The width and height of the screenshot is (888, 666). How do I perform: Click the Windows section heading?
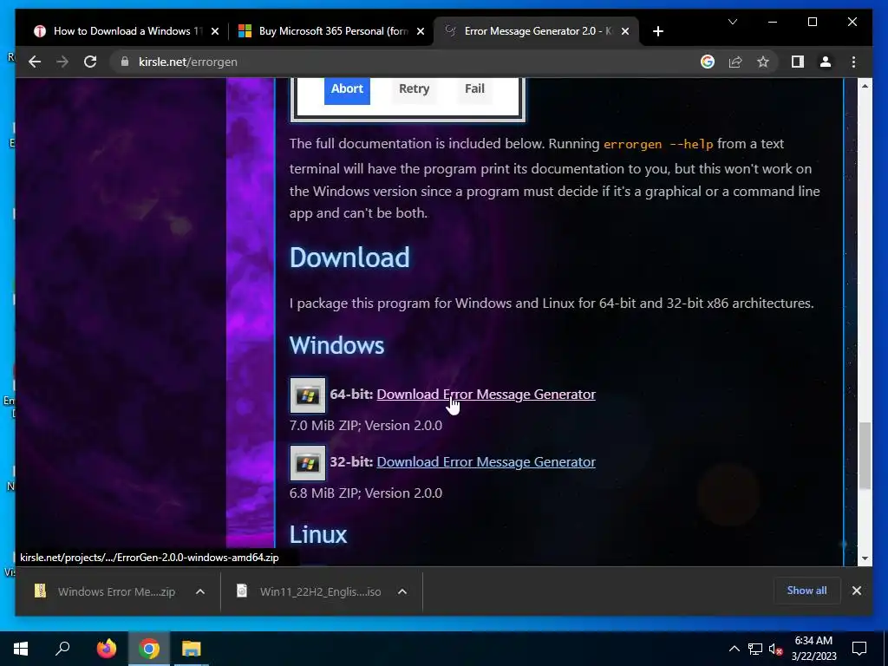(337, 345)
